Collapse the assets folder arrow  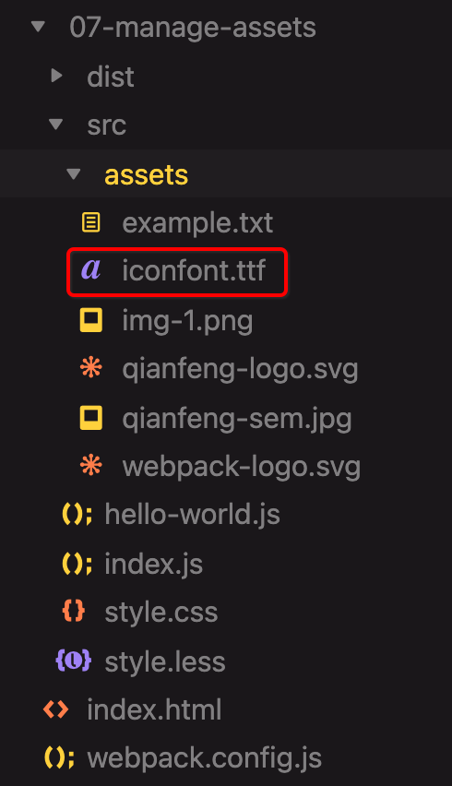coord(74,174)
